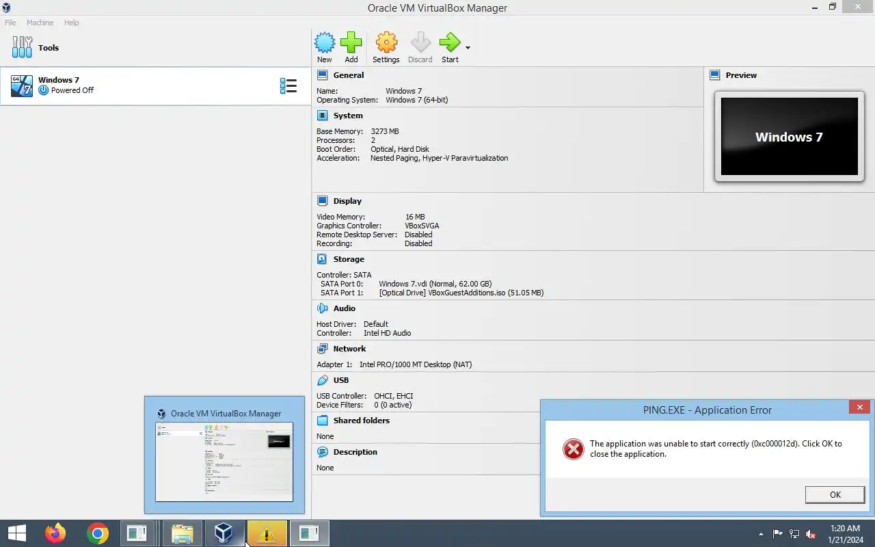
Task: Start the VM with green arrow icon
Action: [x=450, y=42]
